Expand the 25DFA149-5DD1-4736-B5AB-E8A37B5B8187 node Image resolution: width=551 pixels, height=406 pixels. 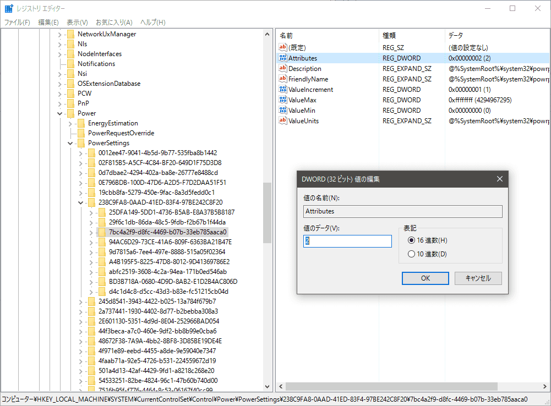point(91,212)
